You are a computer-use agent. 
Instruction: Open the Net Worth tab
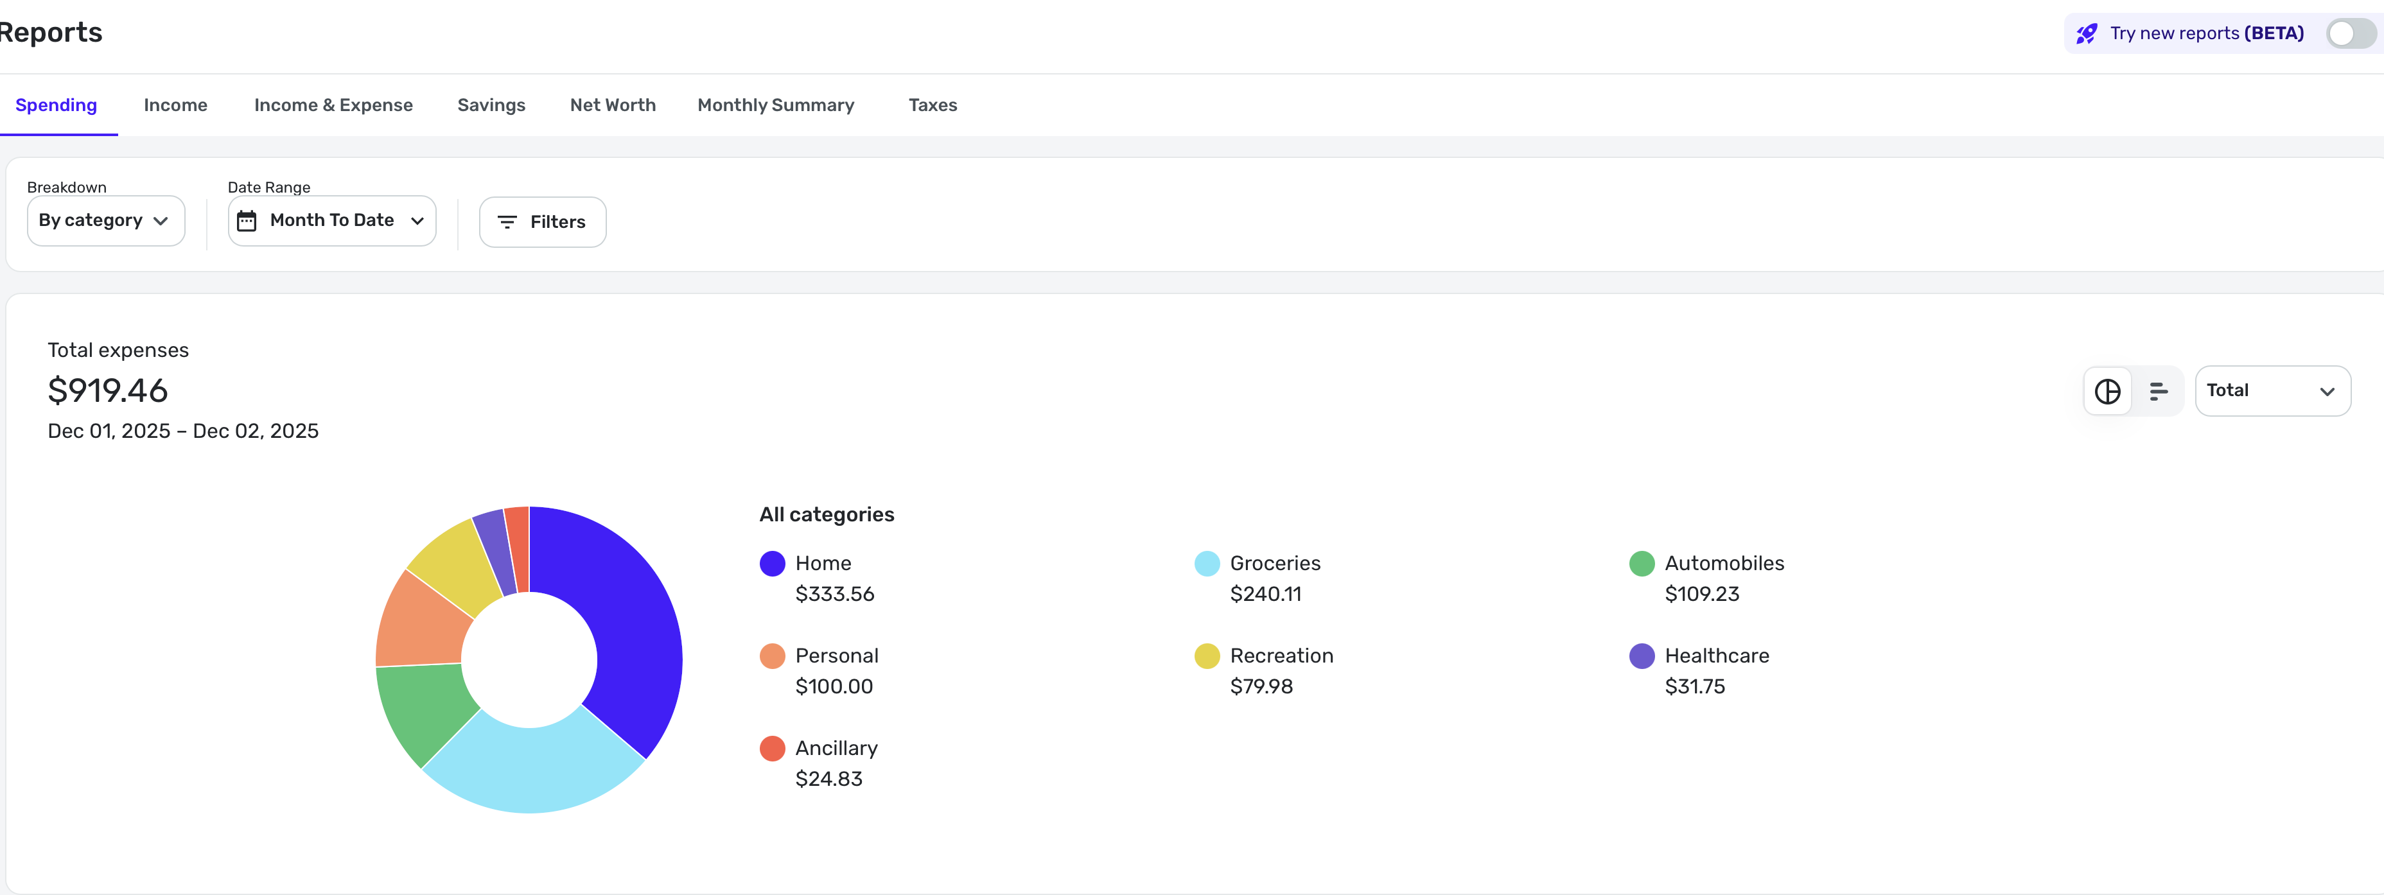click(611, 105)
